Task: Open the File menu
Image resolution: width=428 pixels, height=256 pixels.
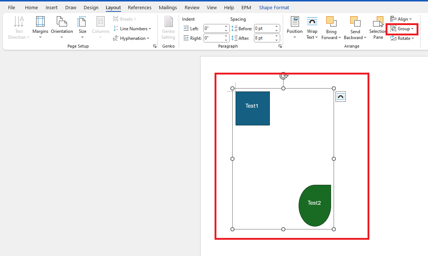Action: 11,8
